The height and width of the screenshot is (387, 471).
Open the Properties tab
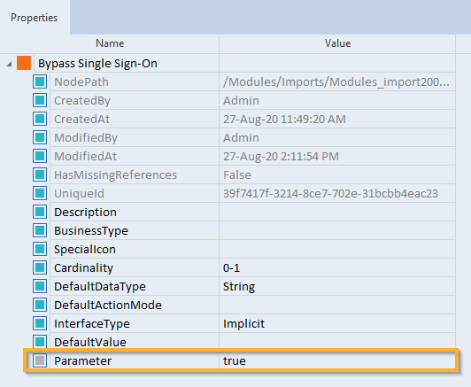[x=34, y=18]
